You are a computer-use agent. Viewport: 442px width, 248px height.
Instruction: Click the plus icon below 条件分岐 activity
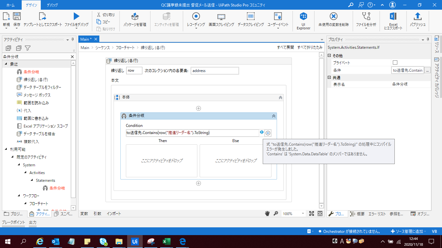click(199, 183)
